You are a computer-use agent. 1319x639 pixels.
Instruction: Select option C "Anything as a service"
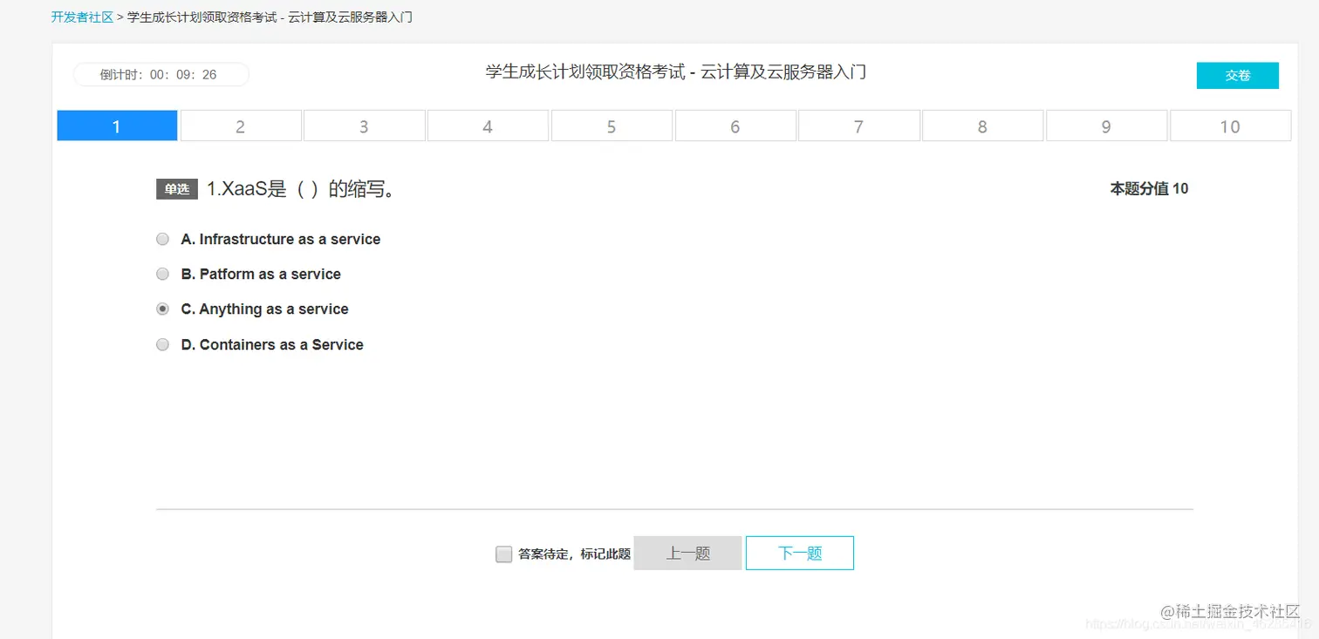coord(162,309)
